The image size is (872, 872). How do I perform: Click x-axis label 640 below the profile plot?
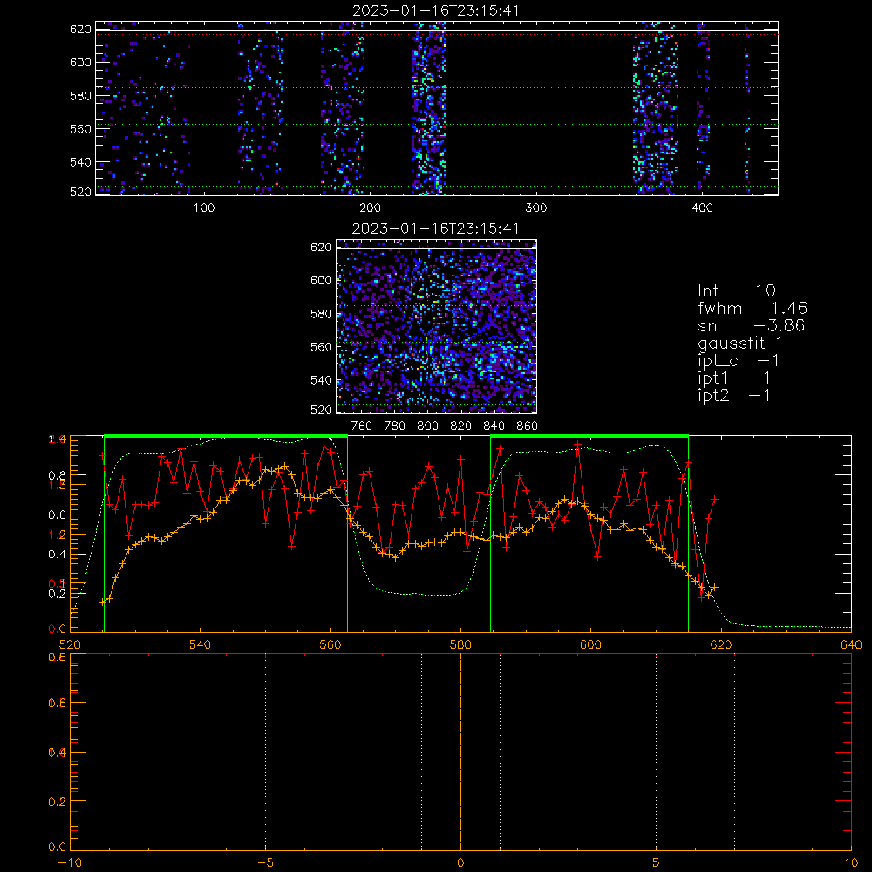[851, 644]
